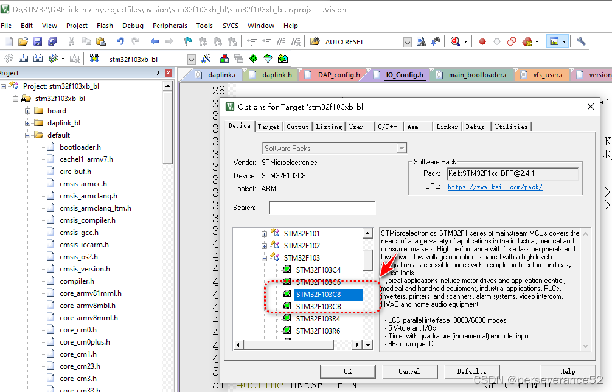The width and height of the screenshot is (612, 392).
Task: Open bootloader.h in project tree
Action: point(80,147)
